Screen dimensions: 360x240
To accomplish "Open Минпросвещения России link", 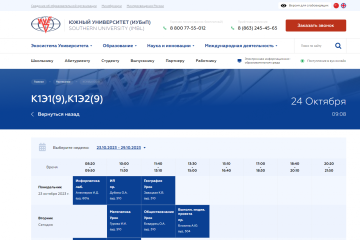I will tap(145, 6).
